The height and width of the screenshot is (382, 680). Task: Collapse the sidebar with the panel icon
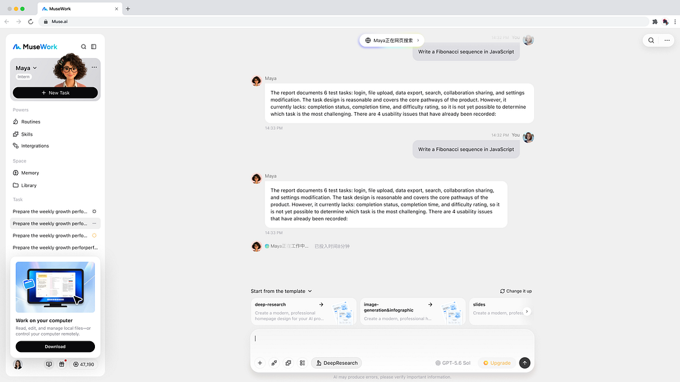click(94, 46)
